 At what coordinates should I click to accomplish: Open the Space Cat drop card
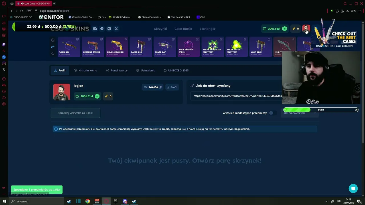165,47
